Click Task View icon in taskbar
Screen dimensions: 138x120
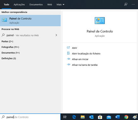click(65, 117)
